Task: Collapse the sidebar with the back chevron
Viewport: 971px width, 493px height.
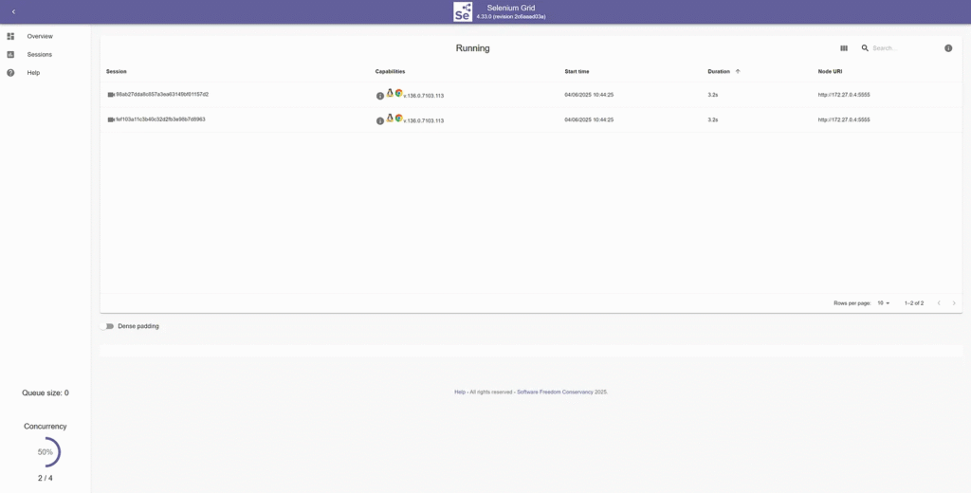Action: click(x=13, y=11)
